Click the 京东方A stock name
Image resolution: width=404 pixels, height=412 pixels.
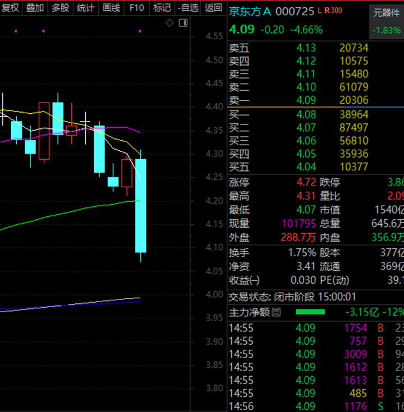coord(250,12)
